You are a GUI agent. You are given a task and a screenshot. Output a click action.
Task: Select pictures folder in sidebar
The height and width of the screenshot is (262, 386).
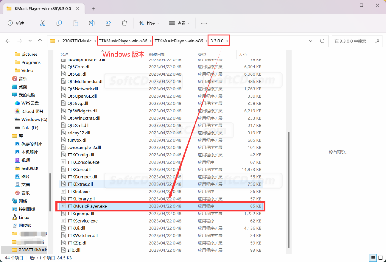30,54
